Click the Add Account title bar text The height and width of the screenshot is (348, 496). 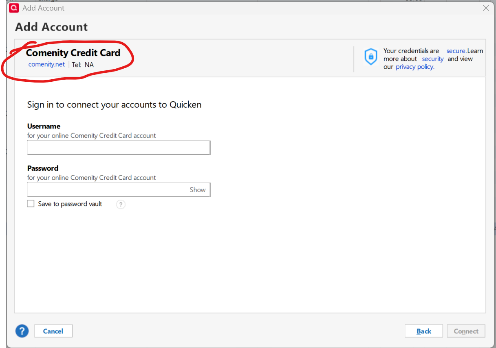[x=44, y=8]
